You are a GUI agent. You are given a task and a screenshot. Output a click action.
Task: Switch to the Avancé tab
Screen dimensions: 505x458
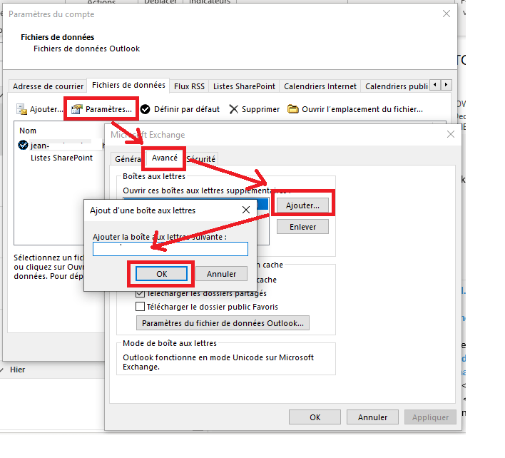click(x=164, y=158)
